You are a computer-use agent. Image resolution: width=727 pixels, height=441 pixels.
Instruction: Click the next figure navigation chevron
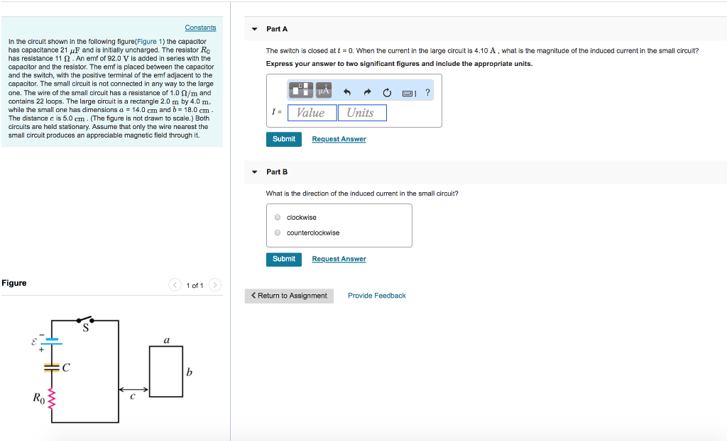coord(214,284)
